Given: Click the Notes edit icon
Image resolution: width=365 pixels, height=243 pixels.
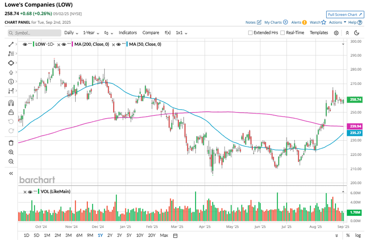Looking at the screenshot, I should coord(259,22).
